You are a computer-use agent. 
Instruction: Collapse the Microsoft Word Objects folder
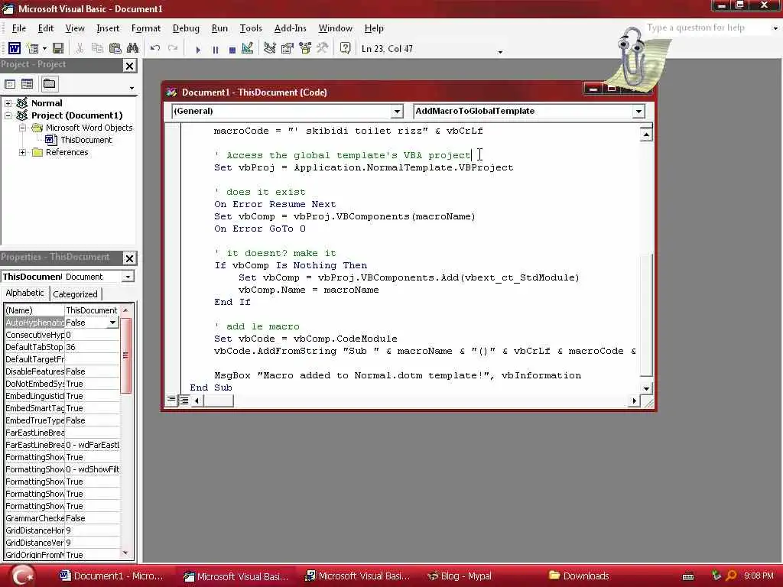(22, 128)
